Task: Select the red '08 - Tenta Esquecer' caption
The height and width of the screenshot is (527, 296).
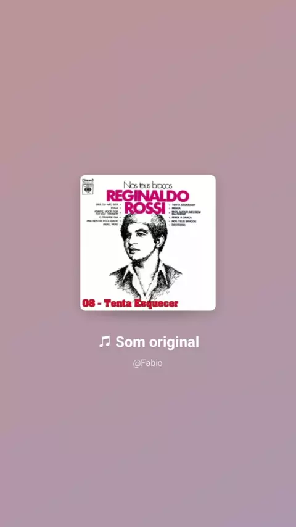Action: pyautogui.click(x=130, y=303)
